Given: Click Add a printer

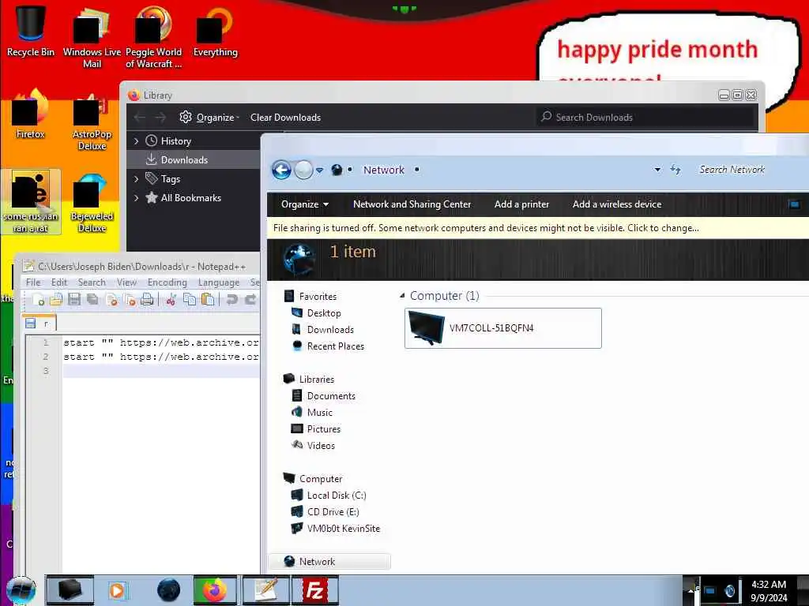Looking at the screenshot, I should (521, 204).
